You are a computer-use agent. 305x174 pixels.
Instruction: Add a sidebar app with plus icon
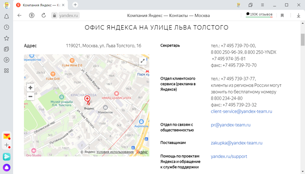tap(7, 145)
